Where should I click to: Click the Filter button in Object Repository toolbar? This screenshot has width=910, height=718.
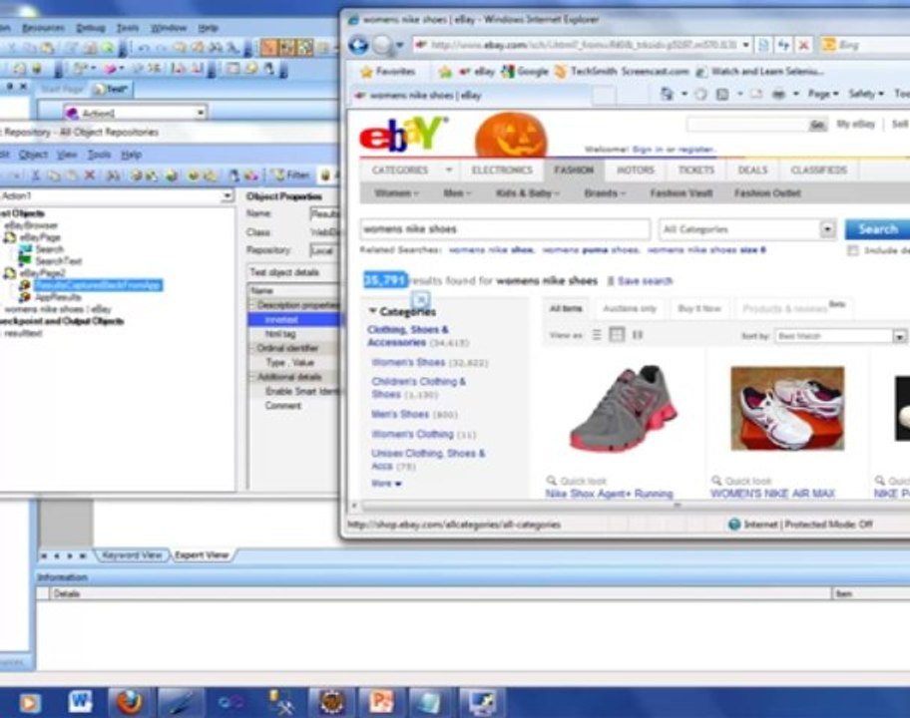(x=290, y=175)
